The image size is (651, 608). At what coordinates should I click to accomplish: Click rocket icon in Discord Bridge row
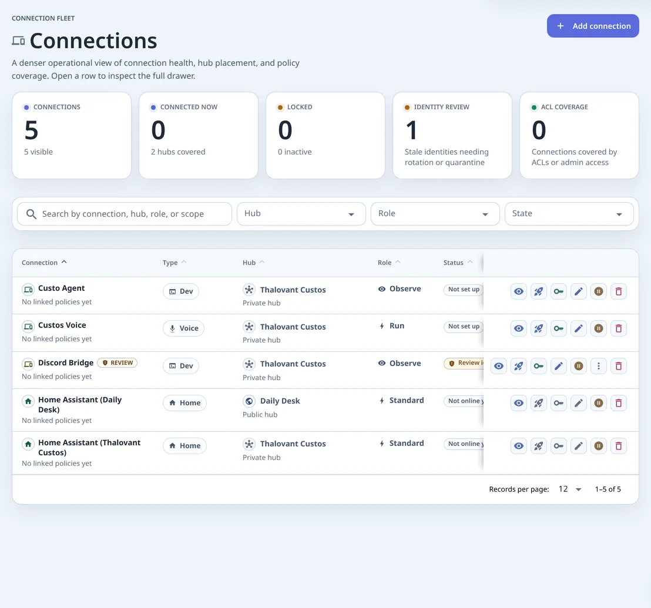tap(519, 366)
